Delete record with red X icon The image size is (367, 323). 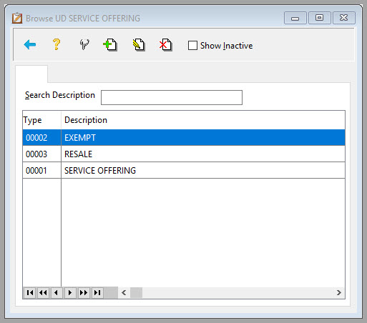pyautogui.click(x=165, y=44)
